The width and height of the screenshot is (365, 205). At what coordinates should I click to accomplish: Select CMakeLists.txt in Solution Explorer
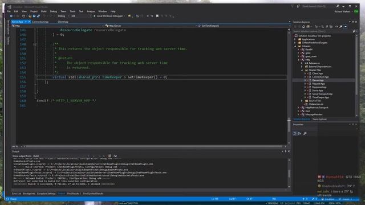(x=316, y=104)
